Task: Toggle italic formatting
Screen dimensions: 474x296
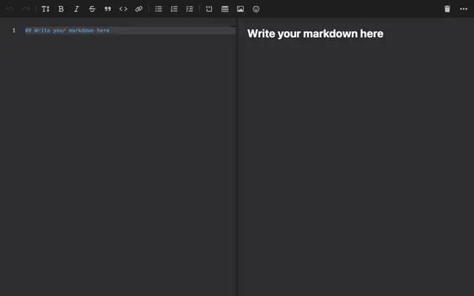Action: click(x=76, y=9)
